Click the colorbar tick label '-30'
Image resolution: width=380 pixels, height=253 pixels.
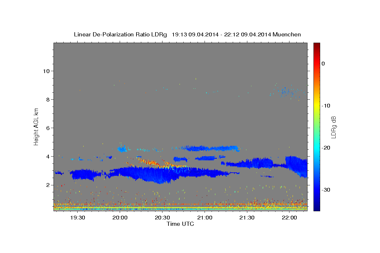click(326, 190)
